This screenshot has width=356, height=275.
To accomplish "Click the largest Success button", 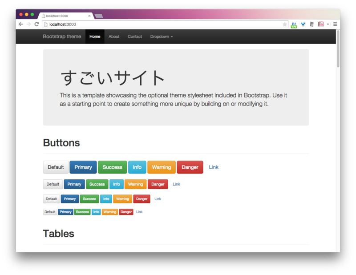I will coord(113,167).
